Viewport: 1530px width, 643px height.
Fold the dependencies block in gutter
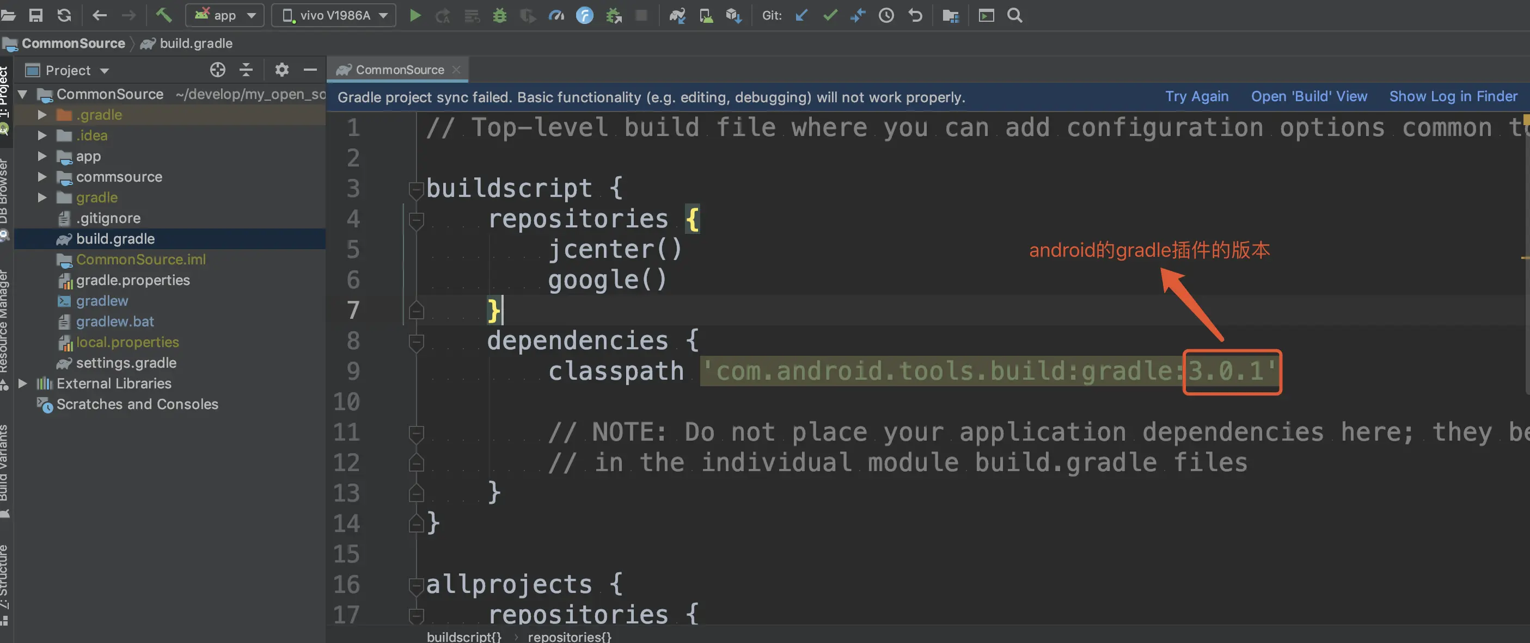(x=416, y=341)
